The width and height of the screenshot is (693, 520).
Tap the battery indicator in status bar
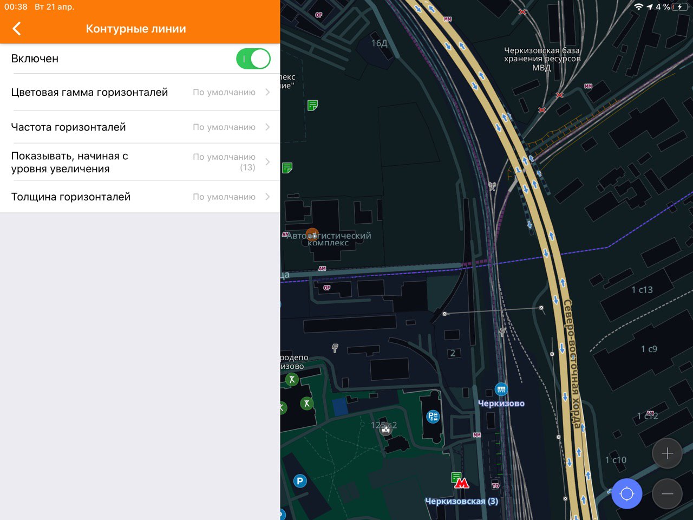[x=679, y=7]
